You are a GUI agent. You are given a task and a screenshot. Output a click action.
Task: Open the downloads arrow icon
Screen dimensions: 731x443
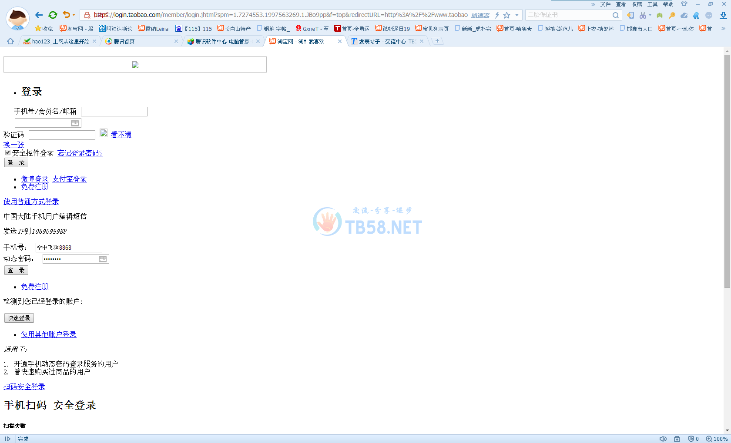click(723, 15)
